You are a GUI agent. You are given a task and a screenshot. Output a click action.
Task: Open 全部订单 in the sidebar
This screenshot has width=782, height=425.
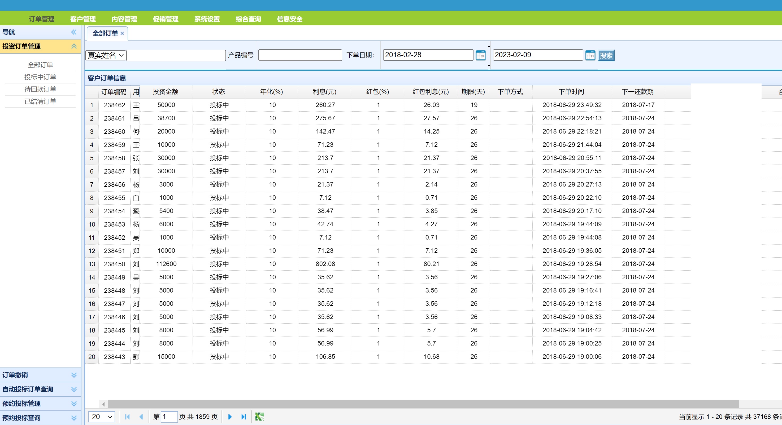tap(40, 65)
